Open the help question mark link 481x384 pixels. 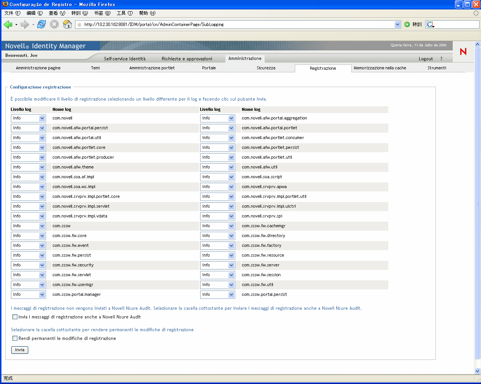pos(441,59)
